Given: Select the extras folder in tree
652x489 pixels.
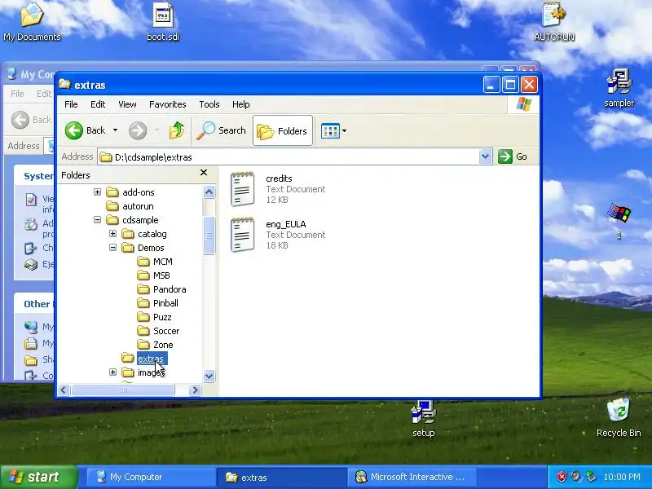Looking at the screenshot, I should (152, 359).
